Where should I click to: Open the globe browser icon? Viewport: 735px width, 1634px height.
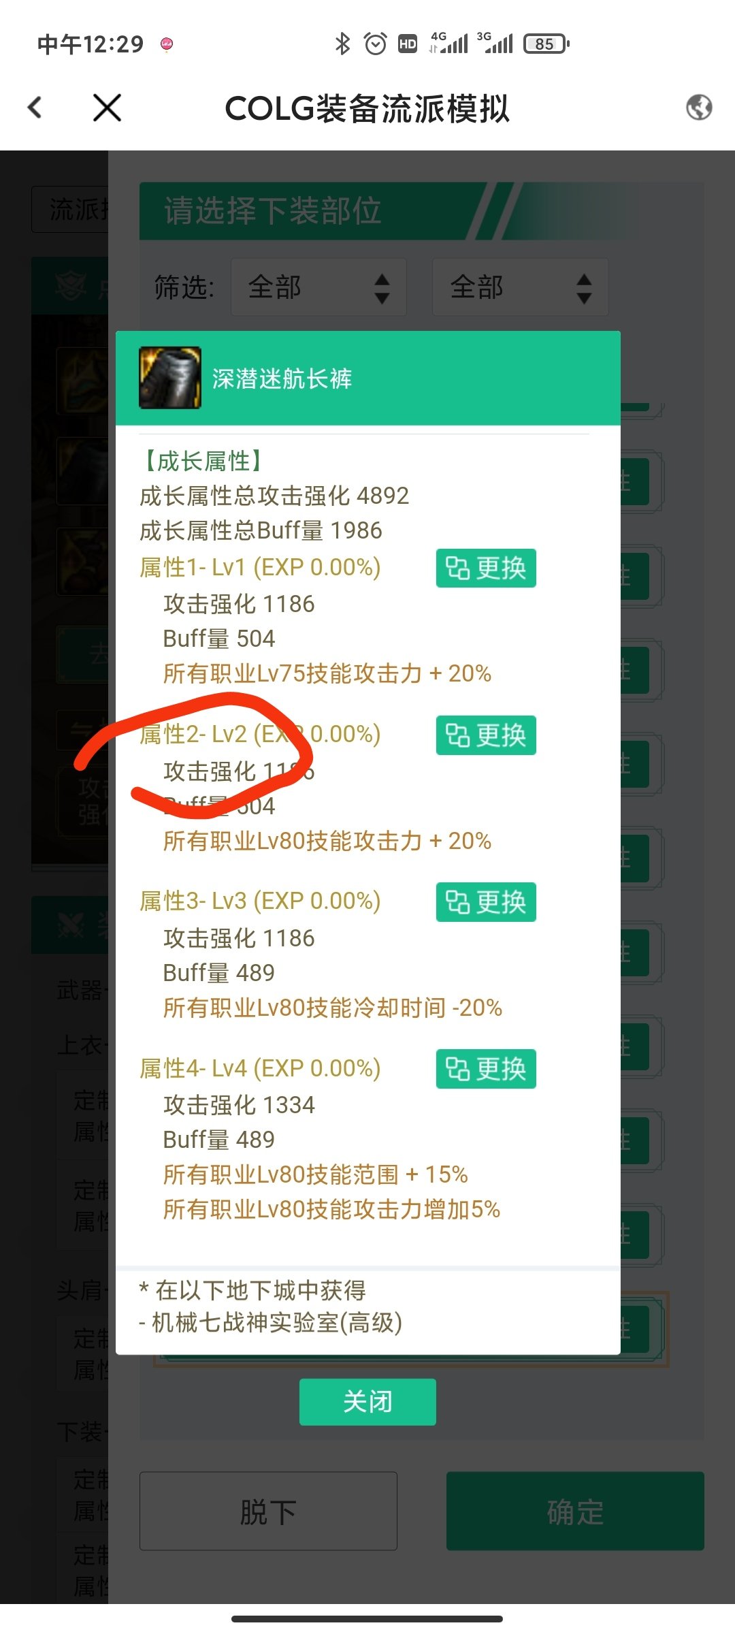(699, 108)
